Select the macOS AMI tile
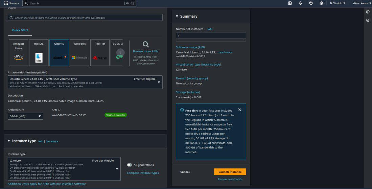The width and height of the screenshot is (372, 189). click(39, 53)
